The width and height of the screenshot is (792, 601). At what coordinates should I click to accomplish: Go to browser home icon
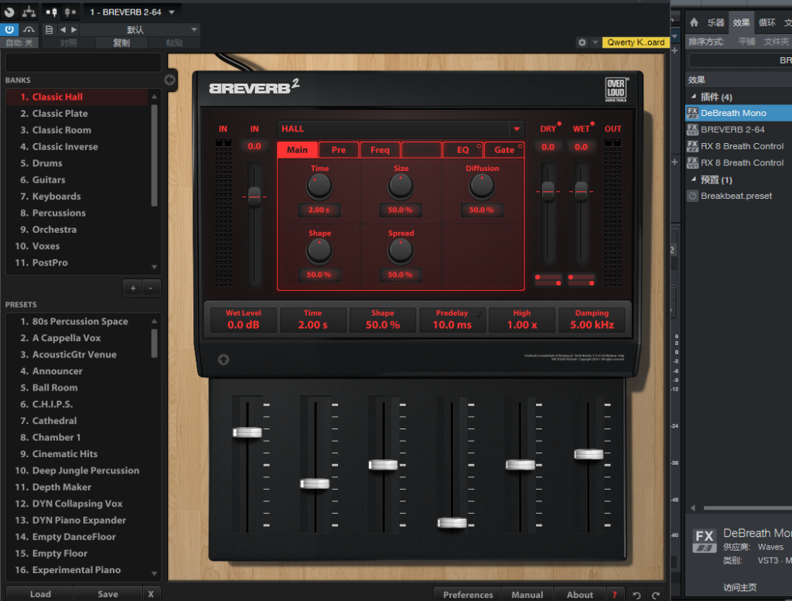click(x=694, y=22)
